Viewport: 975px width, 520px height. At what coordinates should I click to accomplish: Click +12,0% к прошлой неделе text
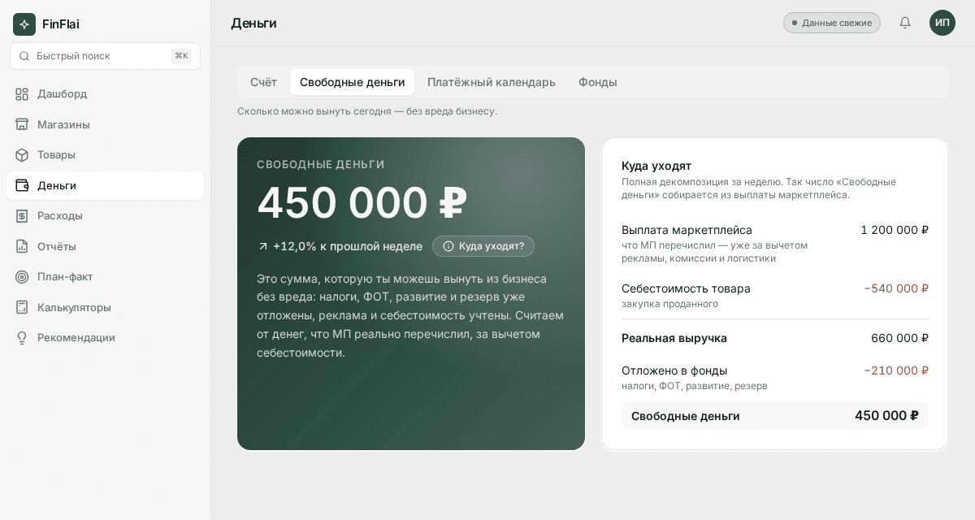(x=348, y=246)
